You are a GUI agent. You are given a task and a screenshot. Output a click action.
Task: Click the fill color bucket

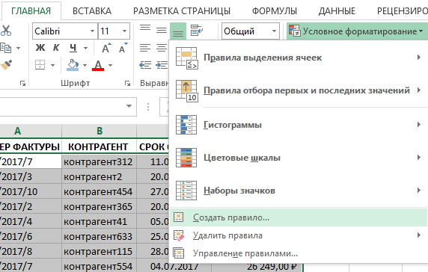[73, 65]
